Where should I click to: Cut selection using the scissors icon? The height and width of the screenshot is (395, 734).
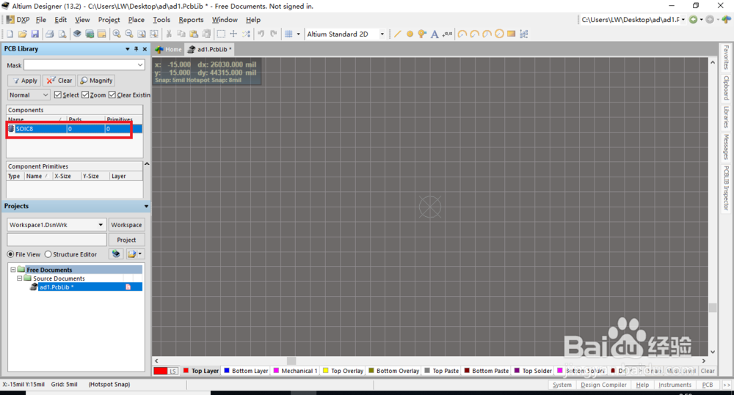click(169, 34)
